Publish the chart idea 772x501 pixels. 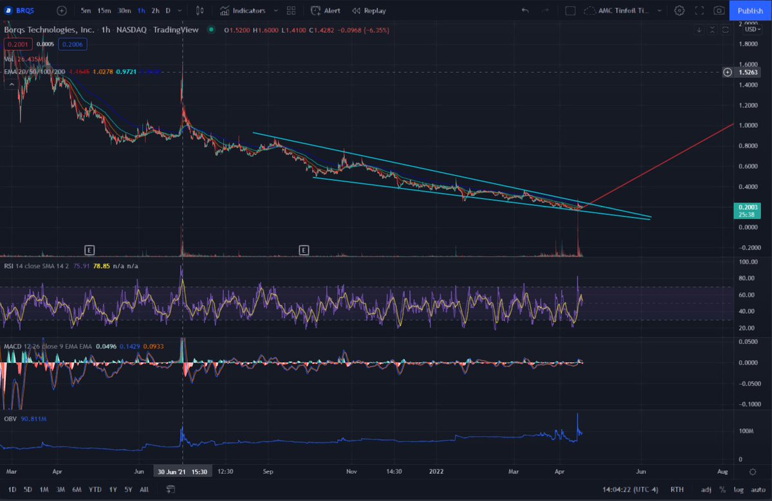[750, 10]
